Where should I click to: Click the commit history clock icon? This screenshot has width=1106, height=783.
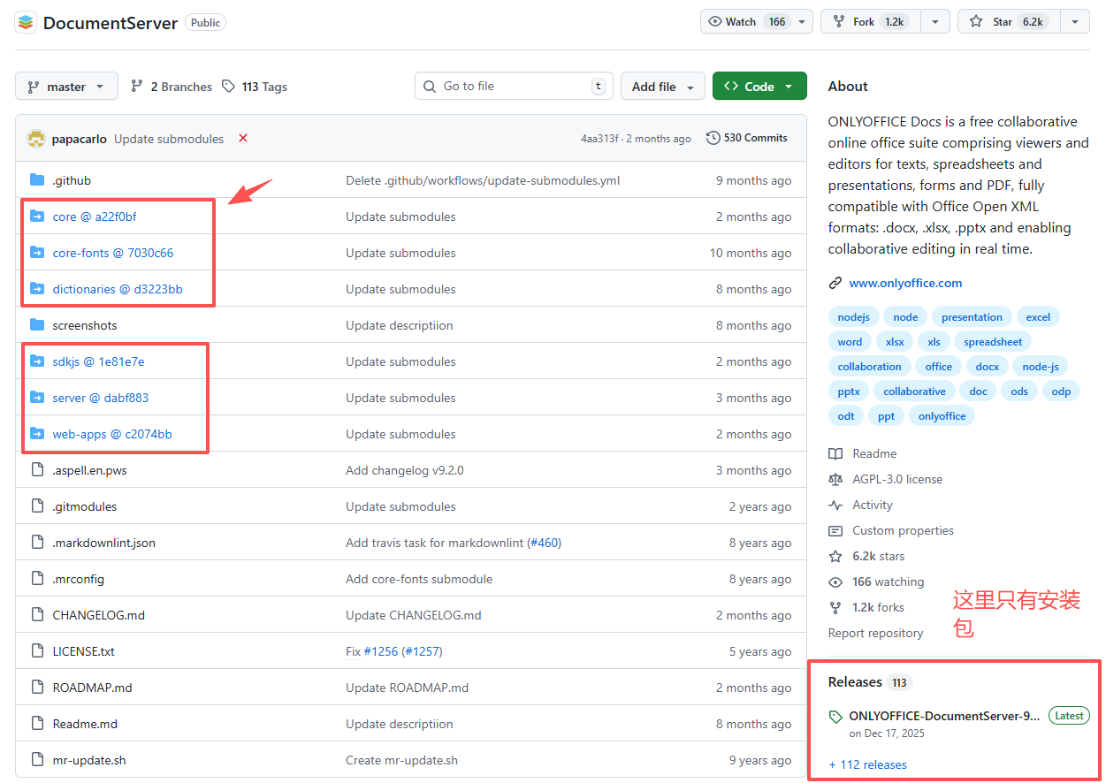(713, 138)
